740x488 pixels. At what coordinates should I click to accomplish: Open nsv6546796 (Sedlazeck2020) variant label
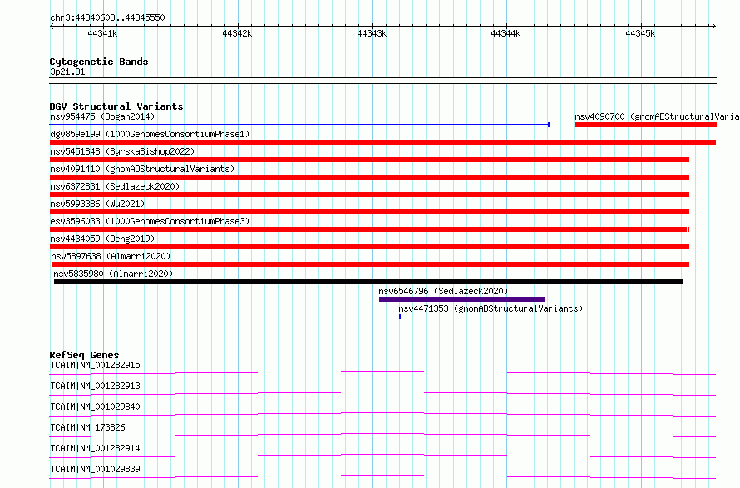443,291
